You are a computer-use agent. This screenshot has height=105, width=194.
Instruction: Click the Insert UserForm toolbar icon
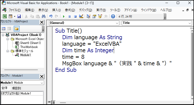(11, 16)
